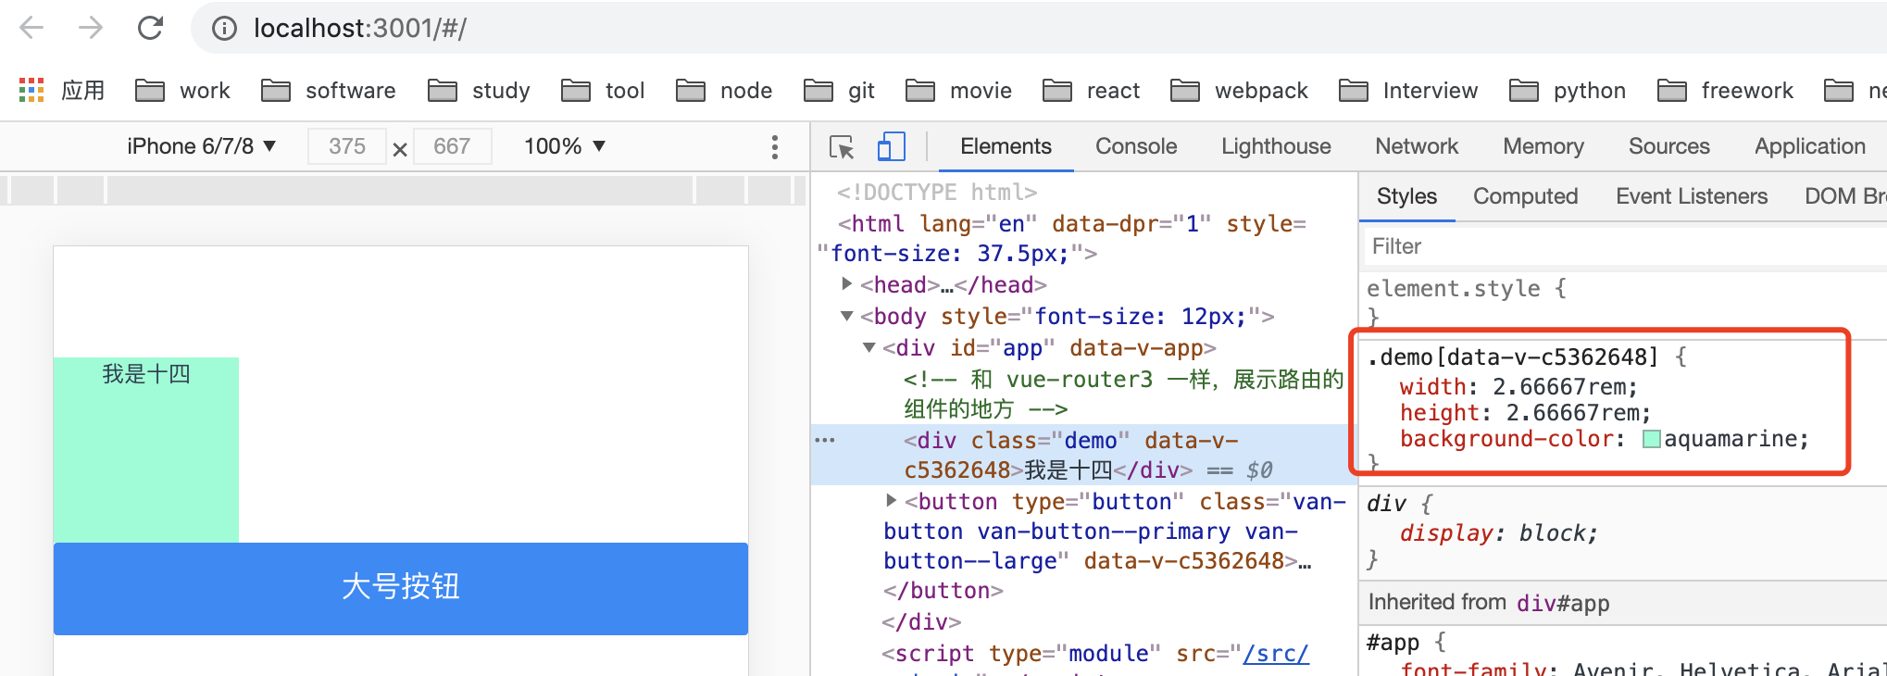The image size is (1887, 676).
Task: Switch to the Console tab
Action: [x=1136, y=146]
